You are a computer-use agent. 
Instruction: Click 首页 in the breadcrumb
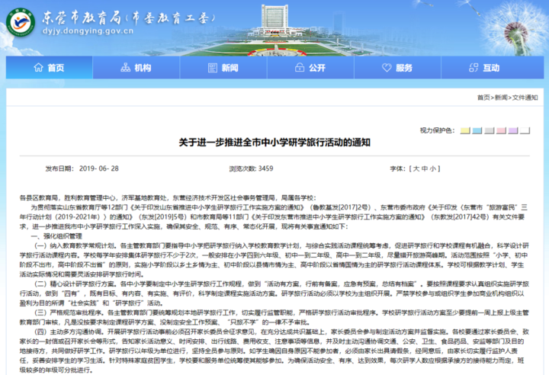[x=483, y=98]
